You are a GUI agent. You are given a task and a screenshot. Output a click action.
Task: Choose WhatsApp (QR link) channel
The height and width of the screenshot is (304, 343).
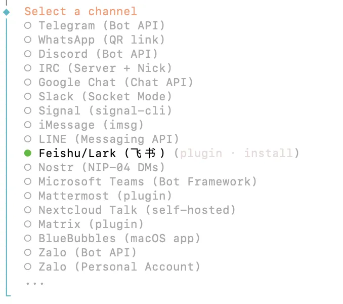[x=28, y=40]
